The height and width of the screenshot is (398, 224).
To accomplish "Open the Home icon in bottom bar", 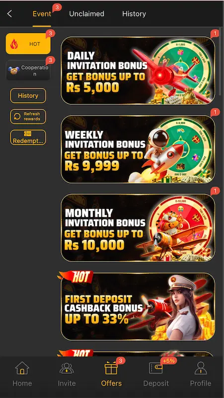I will pyautogui.click(x=22, y=368).
